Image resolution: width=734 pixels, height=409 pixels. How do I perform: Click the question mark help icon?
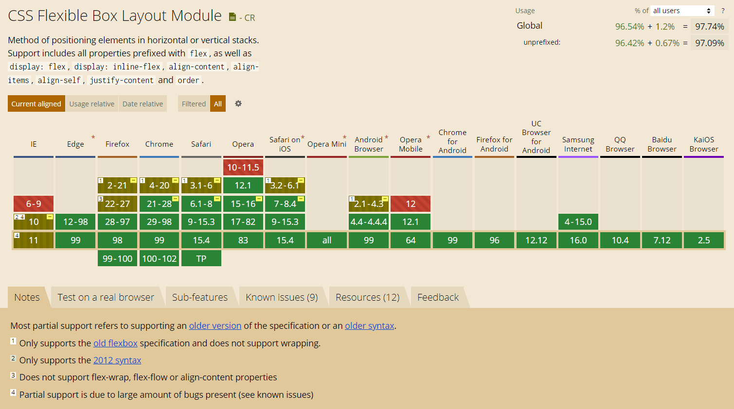point(723,11)
